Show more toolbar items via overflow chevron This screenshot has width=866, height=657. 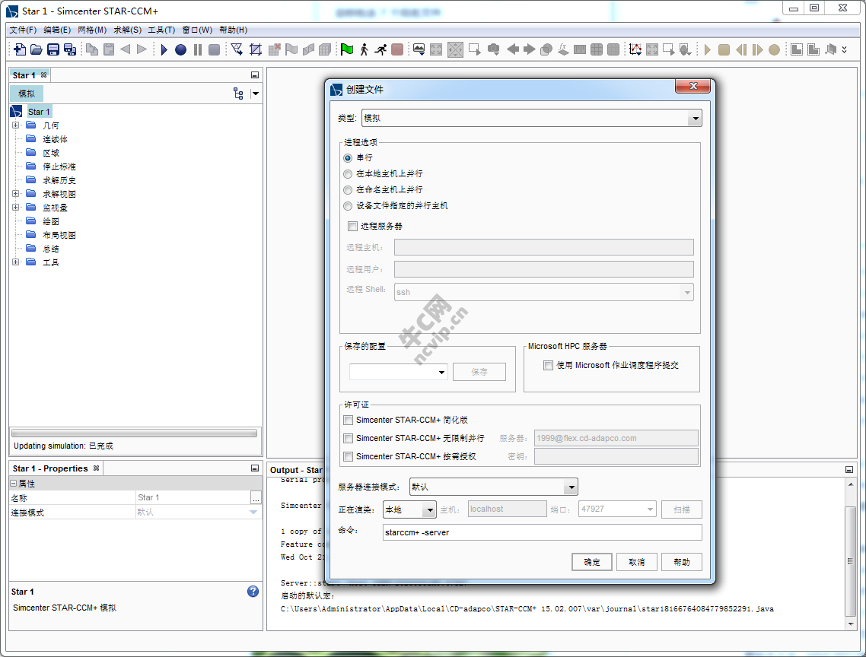coord(845,49)
